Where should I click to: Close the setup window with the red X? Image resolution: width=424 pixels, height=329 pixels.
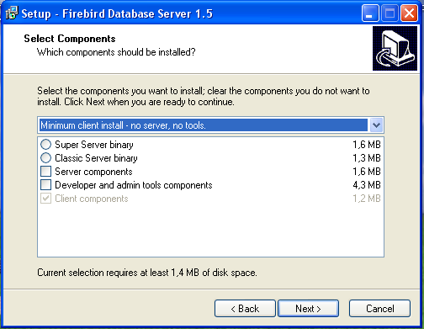coord(409,13)
